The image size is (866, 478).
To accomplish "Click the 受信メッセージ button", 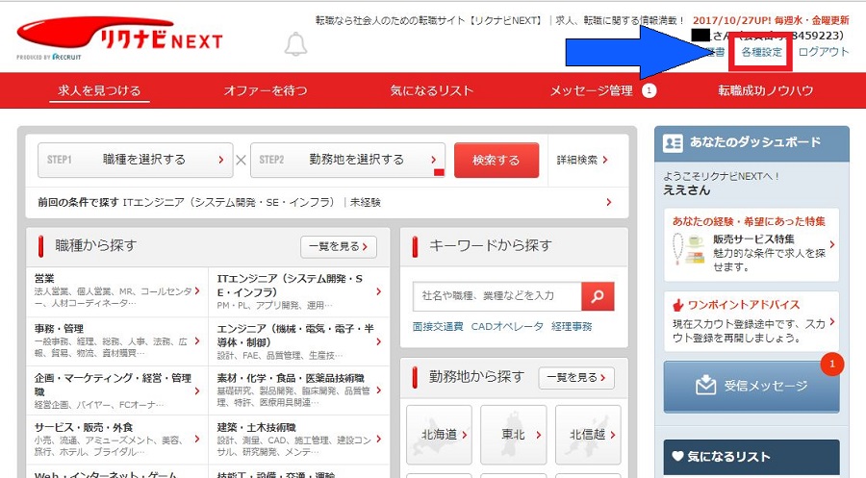I will coord(751,387).
